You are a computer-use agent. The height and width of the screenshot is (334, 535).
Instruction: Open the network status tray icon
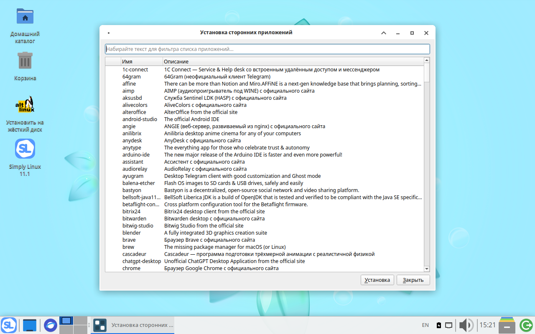coord(448,325)
